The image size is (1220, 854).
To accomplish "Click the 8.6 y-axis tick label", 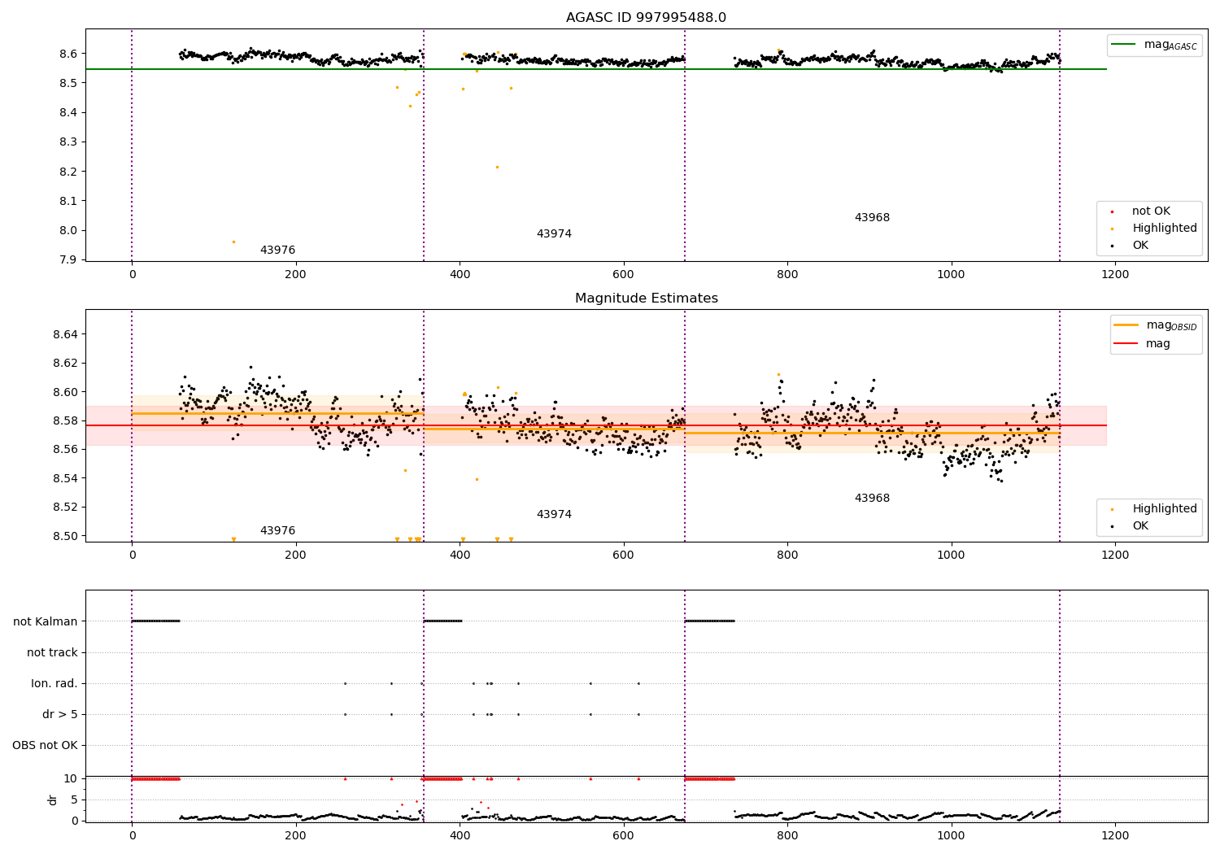I will [68, 54].
